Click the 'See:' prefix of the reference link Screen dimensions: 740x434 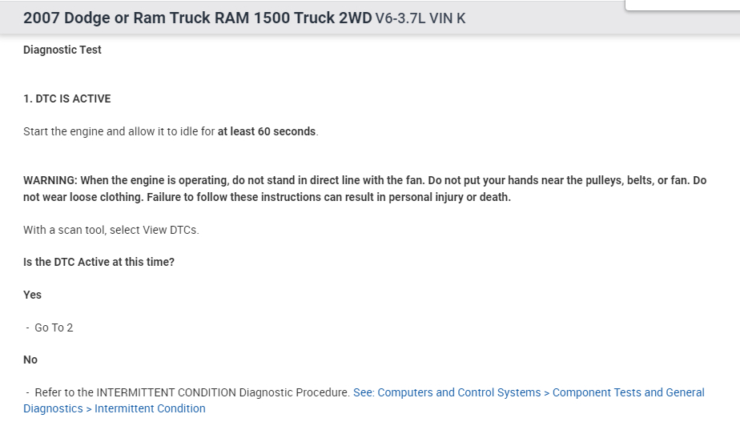coord(364,392)
